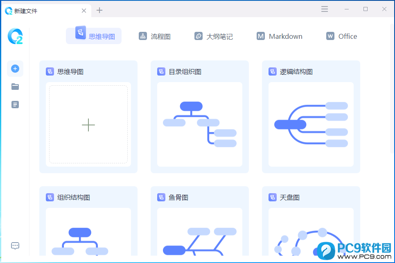
Task: Create a blank 思维导图 via the plus thumbnail
Action: 88,125
